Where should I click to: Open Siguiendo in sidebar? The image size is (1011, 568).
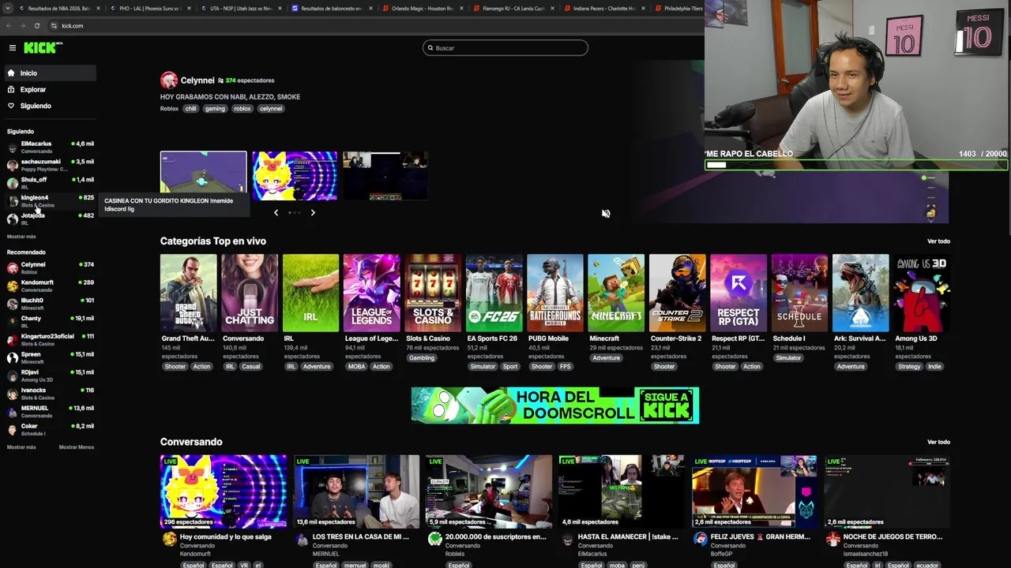click(x=49, y=106)
